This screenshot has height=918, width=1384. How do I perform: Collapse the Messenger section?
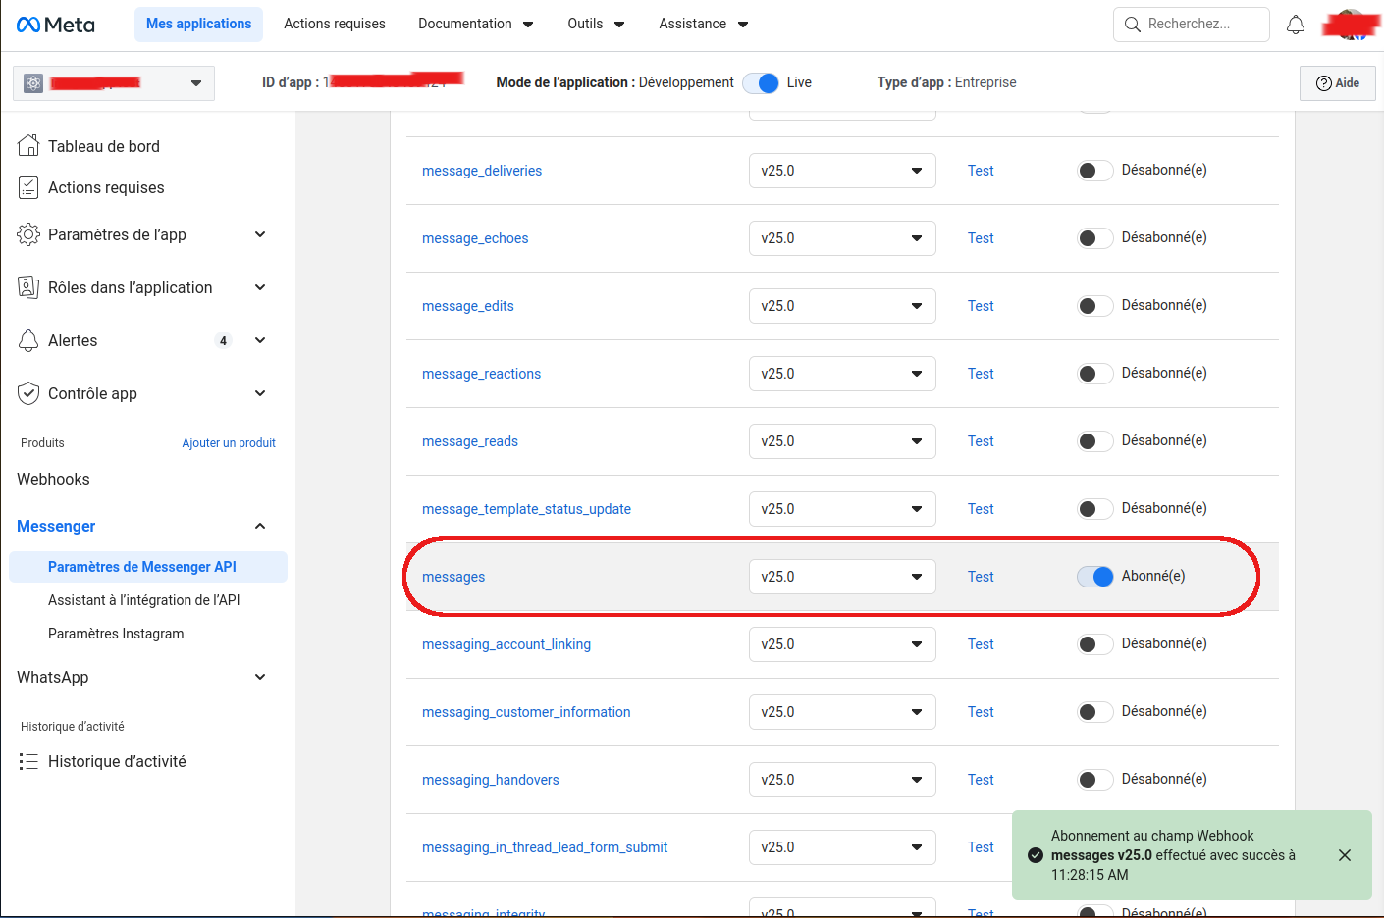click(x=260, y=526)
